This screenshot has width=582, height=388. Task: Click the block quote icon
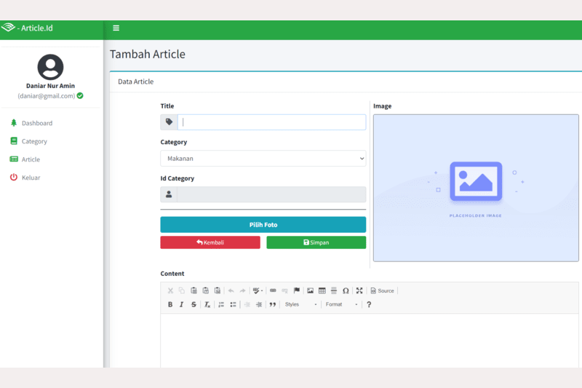(273, 304)
